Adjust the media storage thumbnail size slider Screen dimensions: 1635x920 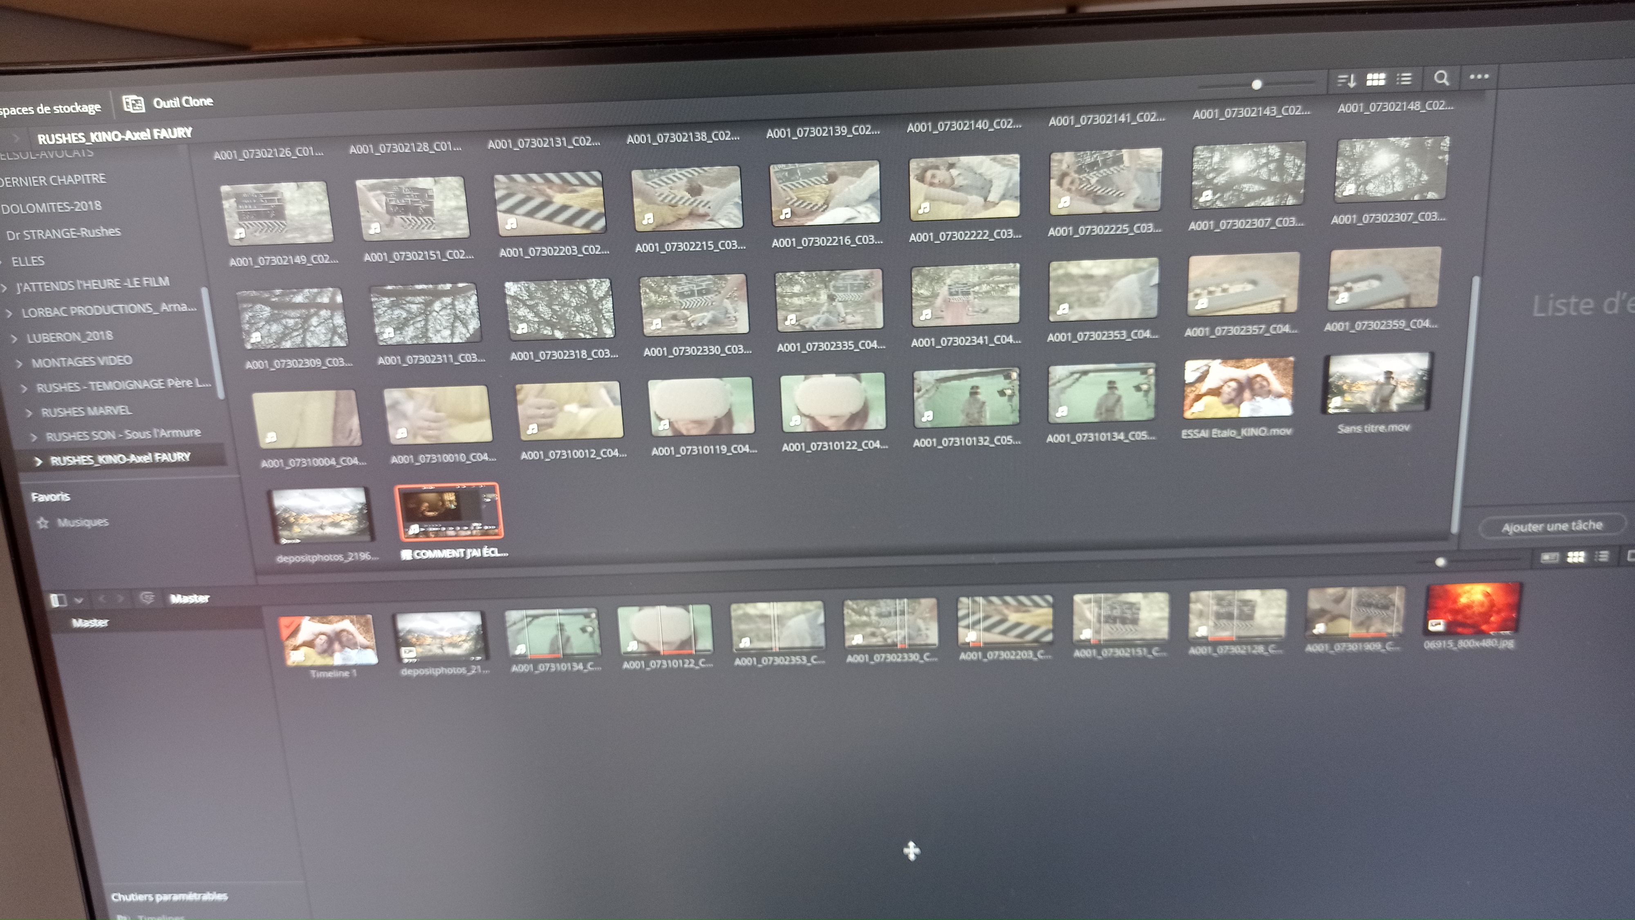(x=1256, y=85)
